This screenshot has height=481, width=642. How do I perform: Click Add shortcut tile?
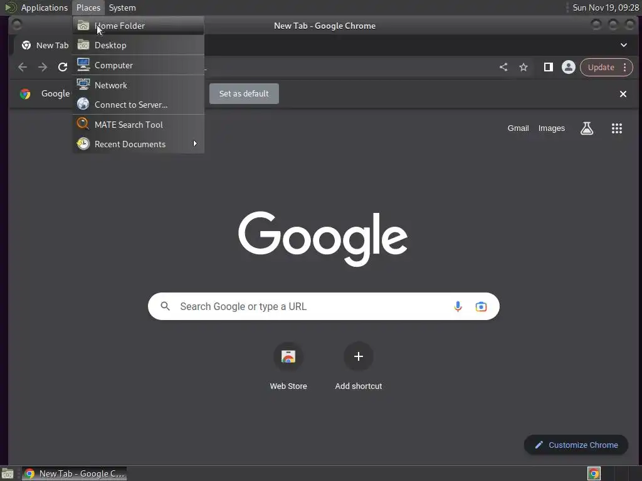tap(358, 366)
